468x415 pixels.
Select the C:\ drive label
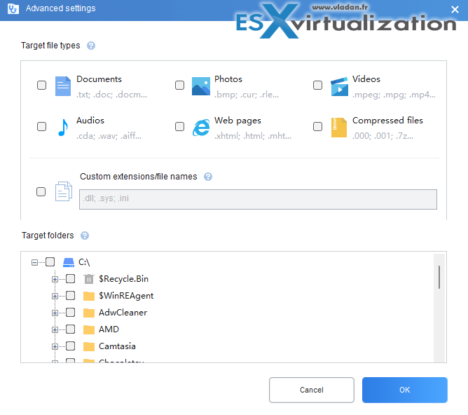[84, 262]
